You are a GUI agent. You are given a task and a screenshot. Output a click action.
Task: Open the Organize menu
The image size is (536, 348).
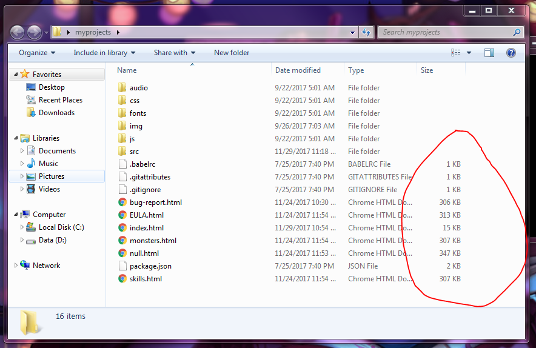(37, 53)
